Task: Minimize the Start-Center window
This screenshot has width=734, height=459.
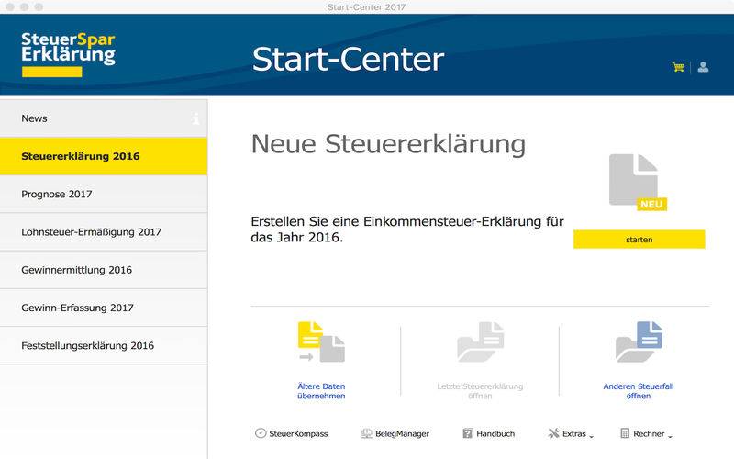Action: 25,7
